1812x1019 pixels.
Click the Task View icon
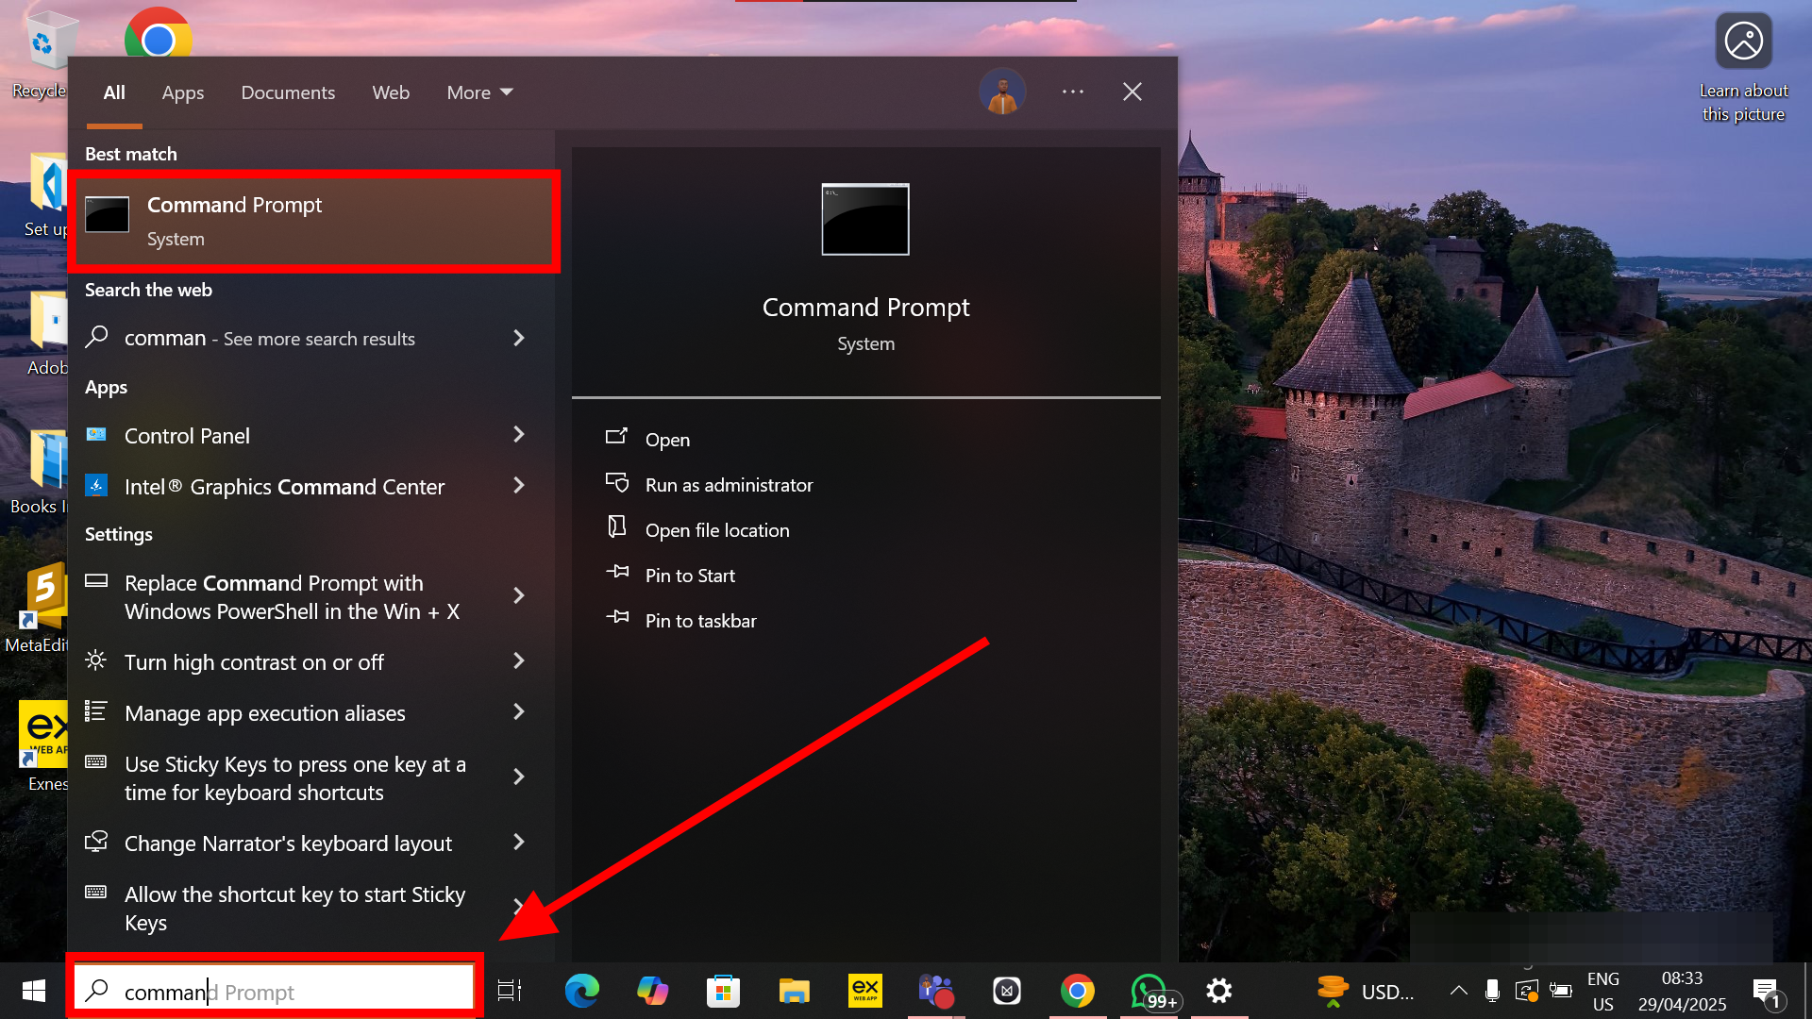510,991
